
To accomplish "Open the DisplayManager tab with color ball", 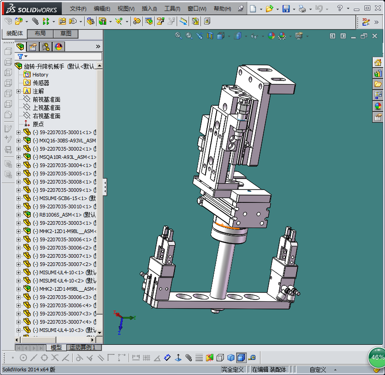I will coord(58,47).
